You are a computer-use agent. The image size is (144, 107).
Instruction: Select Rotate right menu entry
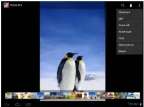coord(129,32)
